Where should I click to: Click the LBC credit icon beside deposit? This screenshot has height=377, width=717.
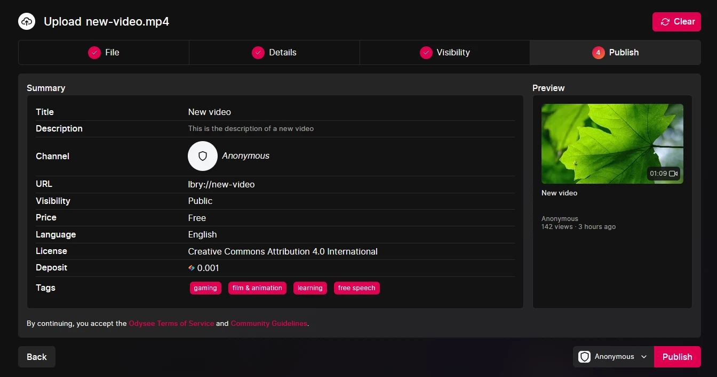192,268
